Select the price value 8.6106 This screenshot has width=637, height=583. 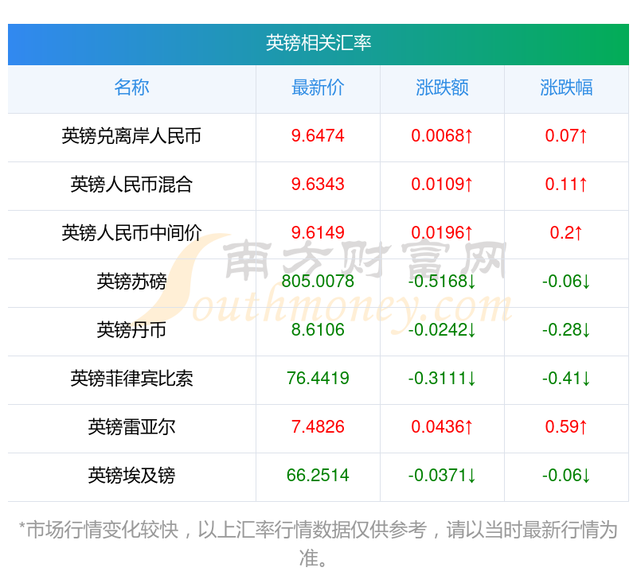click(318, 330)
